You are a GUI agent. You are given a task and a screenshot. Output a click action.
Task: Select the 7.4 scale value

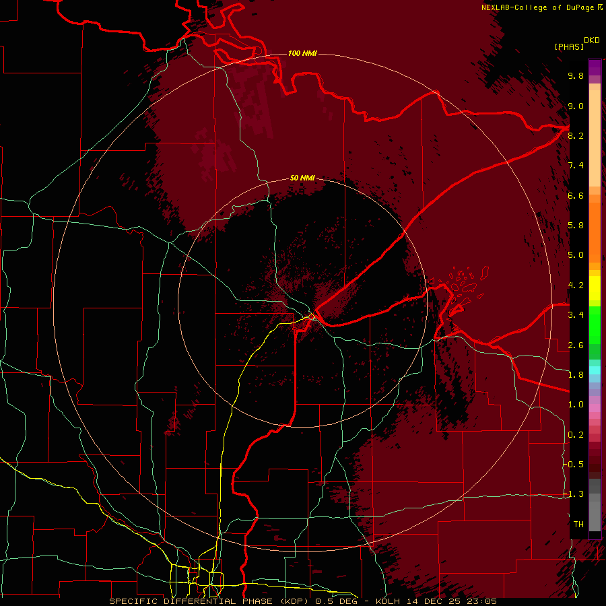(576, 166)
